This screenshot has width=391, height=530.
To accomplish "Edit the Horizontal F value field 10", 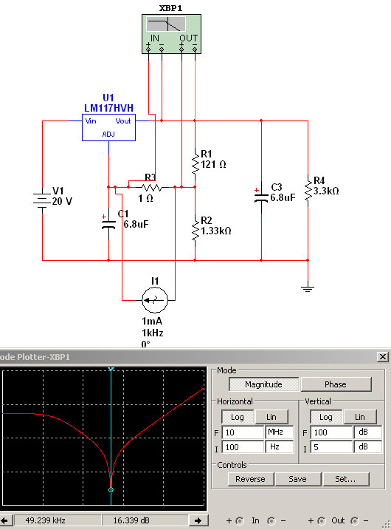I will coord(243,432).
